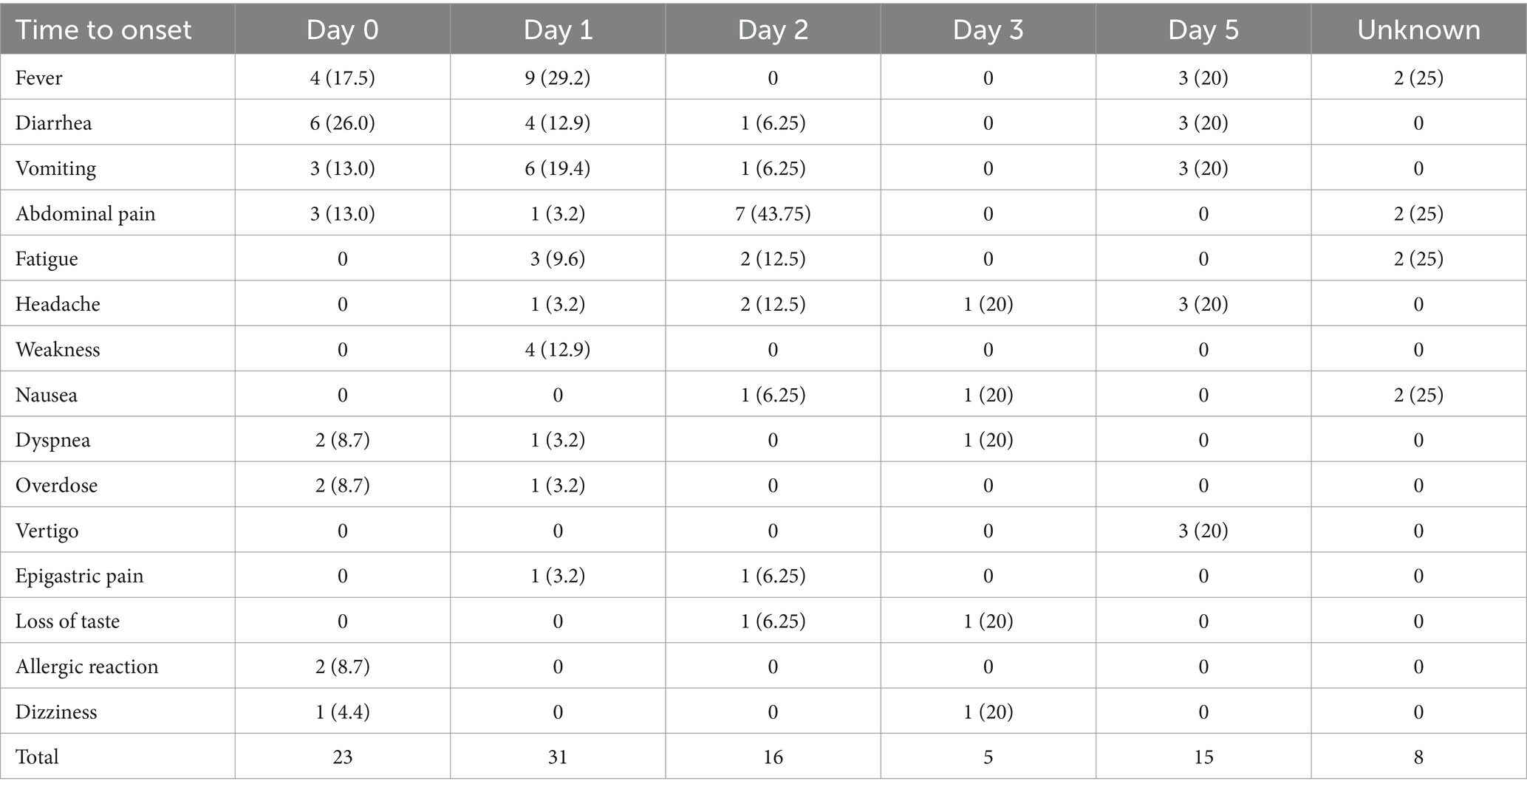The height and width of the screenshot is (792, 1527).
Task: Select the 'Day 2' column header
Action: click(x=773, y=30)
